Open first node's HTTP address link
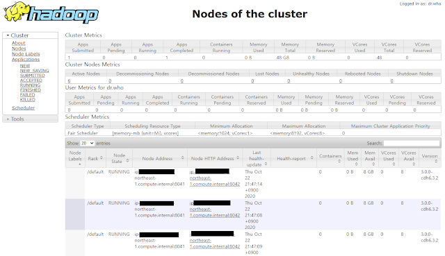The height and width of the screenshot is (256, 445). coord(215,178)
